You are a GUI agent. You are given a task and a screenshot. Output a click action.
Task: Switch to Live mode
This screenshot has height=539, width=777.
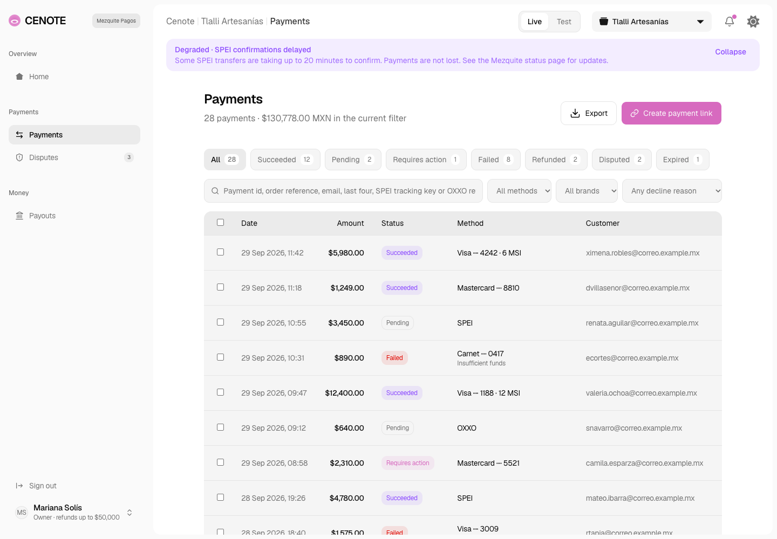tap(535, 22)
